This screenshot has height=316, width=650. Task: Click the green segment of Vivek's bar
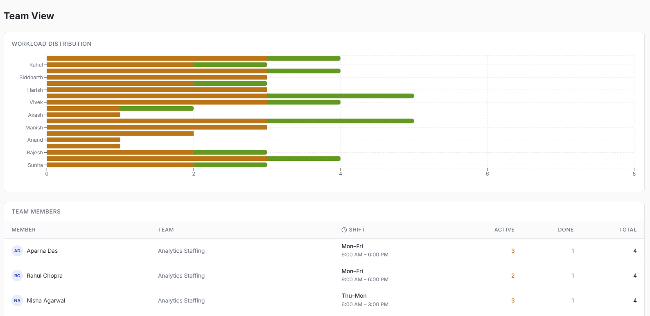(304, 102)
